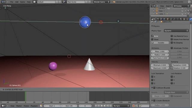Collapse the Create Obstacle panel triangle

pos(152,100)
